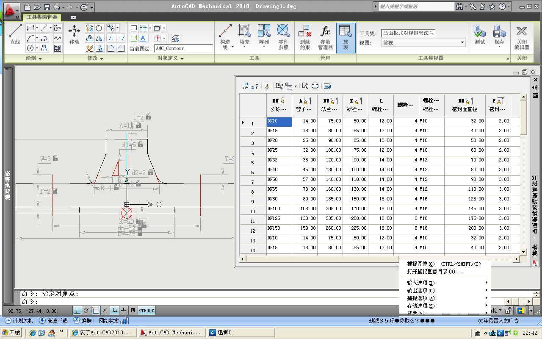Toggle STRUCT mode in status bar
Image resolution: width=542 pixels, height=339 pixels.
tap(146, 311)
